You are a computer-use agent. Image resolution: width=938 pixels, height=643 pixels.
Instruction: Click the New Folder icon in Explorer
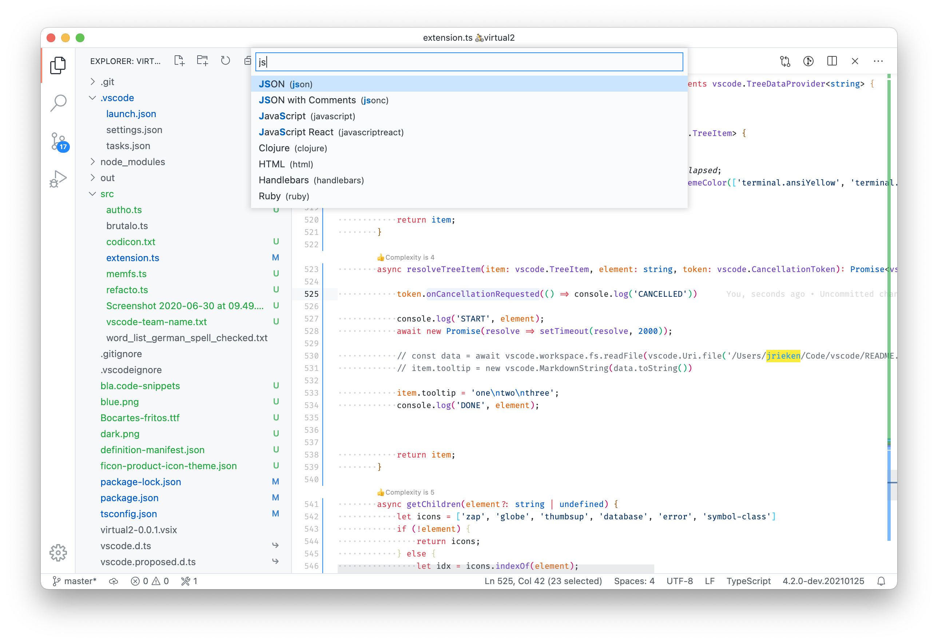click(x=202, y=60)
